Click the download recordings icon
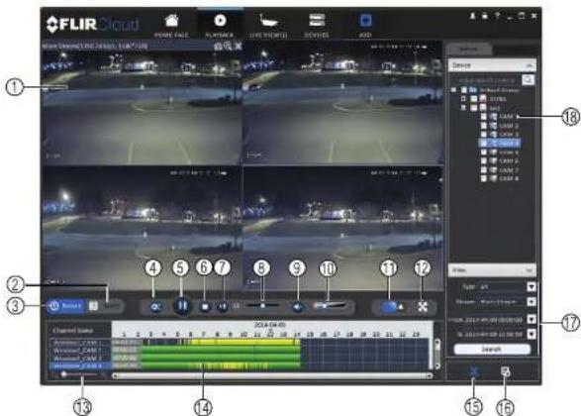 [505, 371]
